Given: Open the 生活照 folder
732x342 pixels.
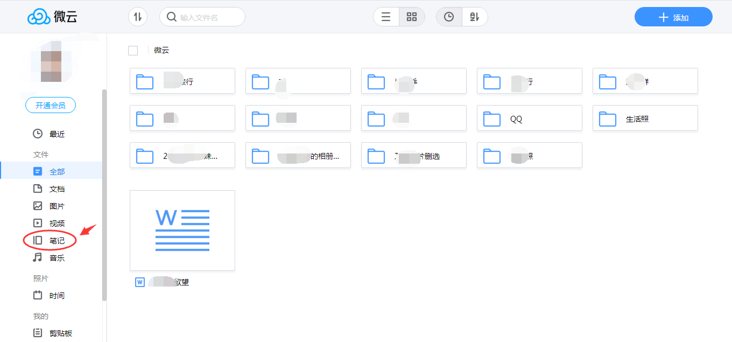Looking at the screenshot, I should 645,118.
